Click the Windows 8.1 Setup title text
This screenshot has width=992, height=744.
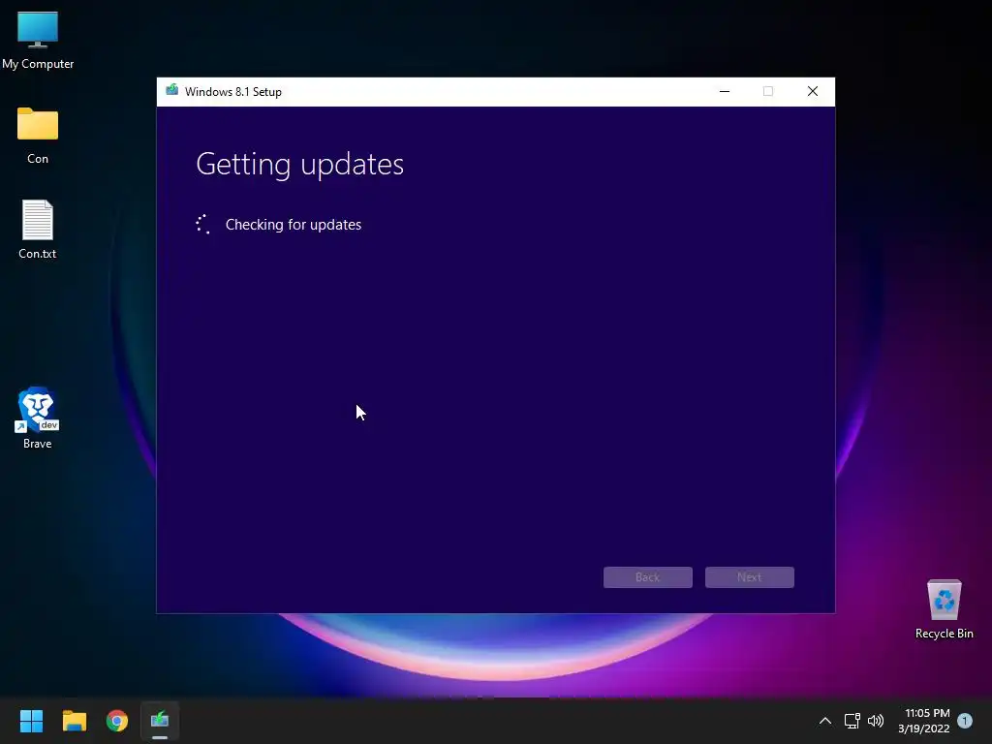click(233, 92)
